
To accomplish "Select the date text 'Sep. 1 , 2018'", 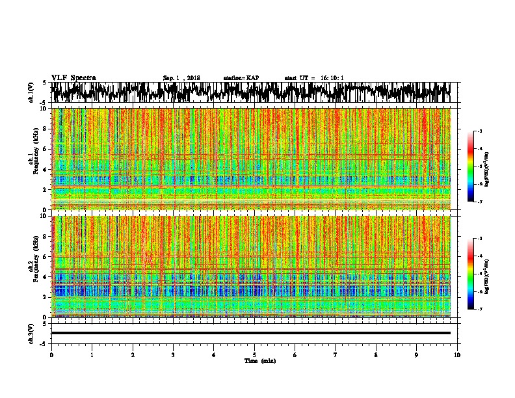I will pyautogui.click(x=181, y=78).
